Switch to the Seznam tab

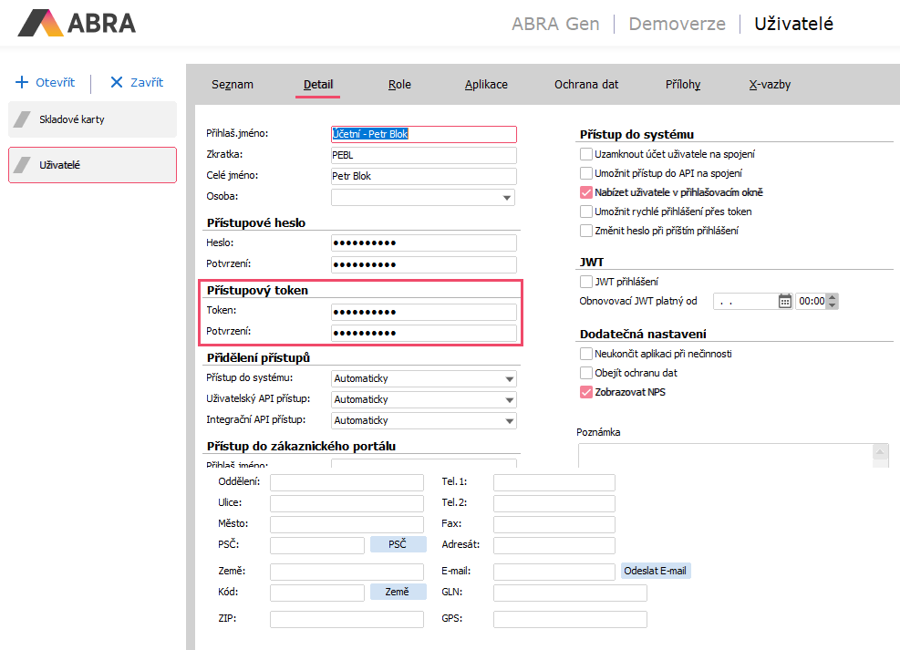tap(233, 85)
